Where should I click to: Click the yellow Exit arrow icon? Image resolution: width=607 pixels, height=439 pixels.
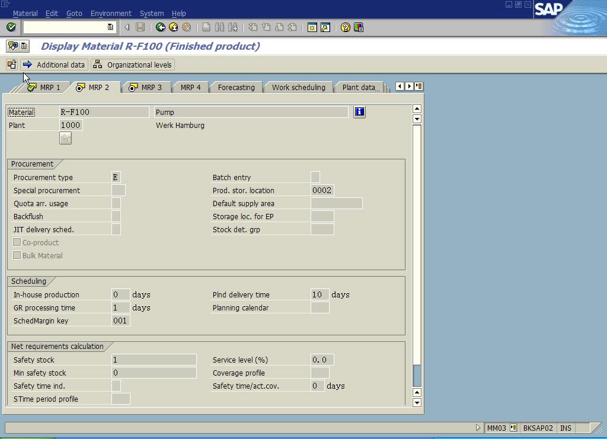(173, 27)
